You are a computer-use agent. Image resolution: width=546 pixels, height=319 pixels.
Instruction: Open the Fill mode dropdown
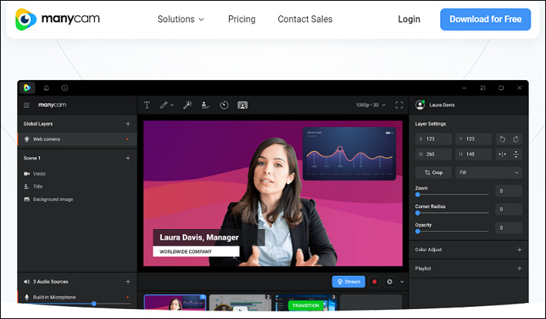[x=488, y=173]
